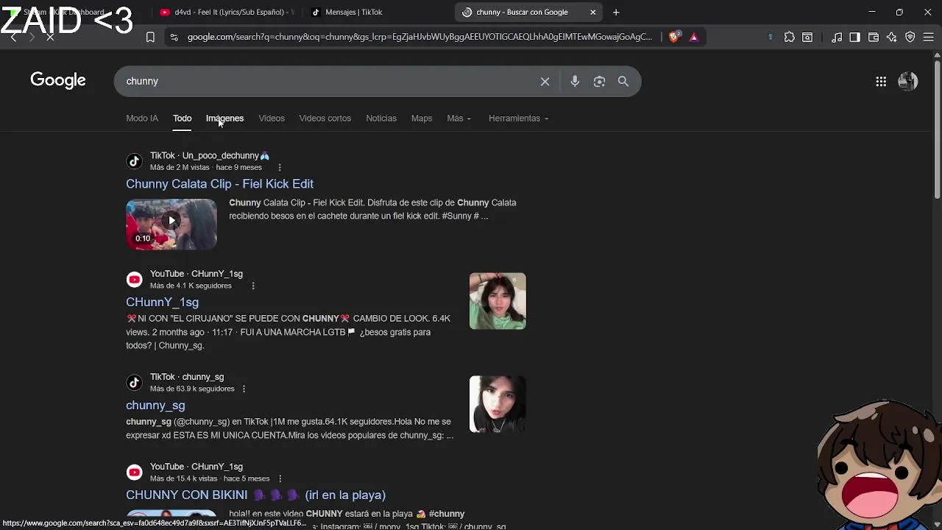Switch to Maps tab
This screenshot has height=530, width=942.
422,119
